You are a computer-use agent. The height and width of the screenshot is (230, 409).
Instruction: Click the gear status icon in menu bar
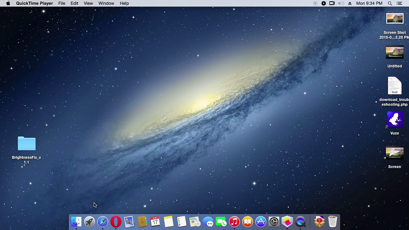pyautogui.click(x=324, y=3)
